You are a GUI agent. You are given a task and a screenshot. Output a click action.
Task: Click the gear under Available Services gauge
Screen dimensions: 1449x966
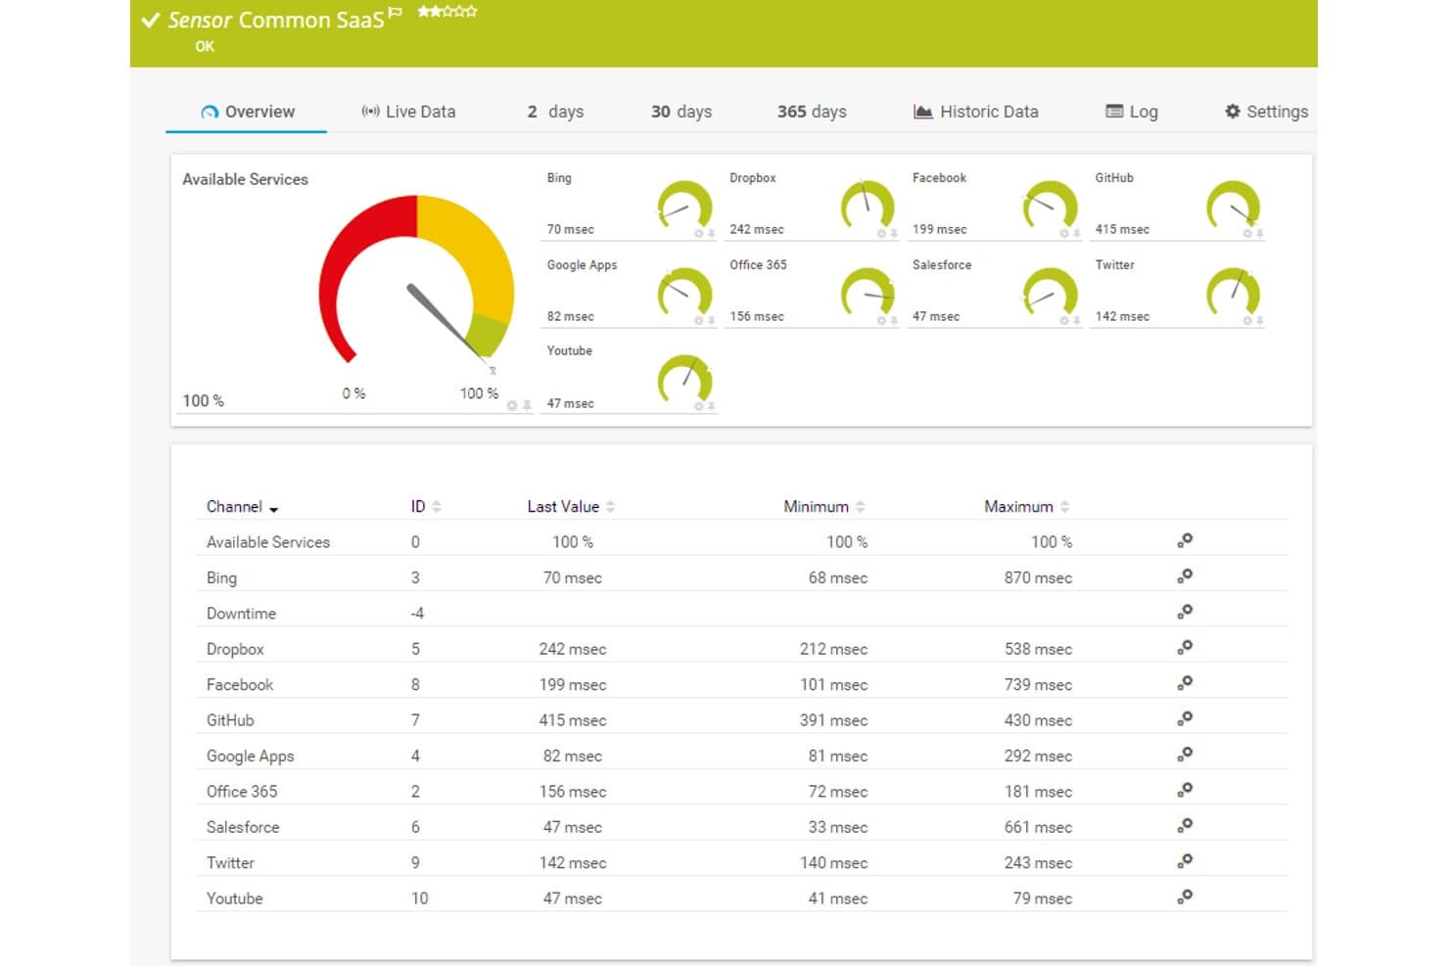(512, 405)
